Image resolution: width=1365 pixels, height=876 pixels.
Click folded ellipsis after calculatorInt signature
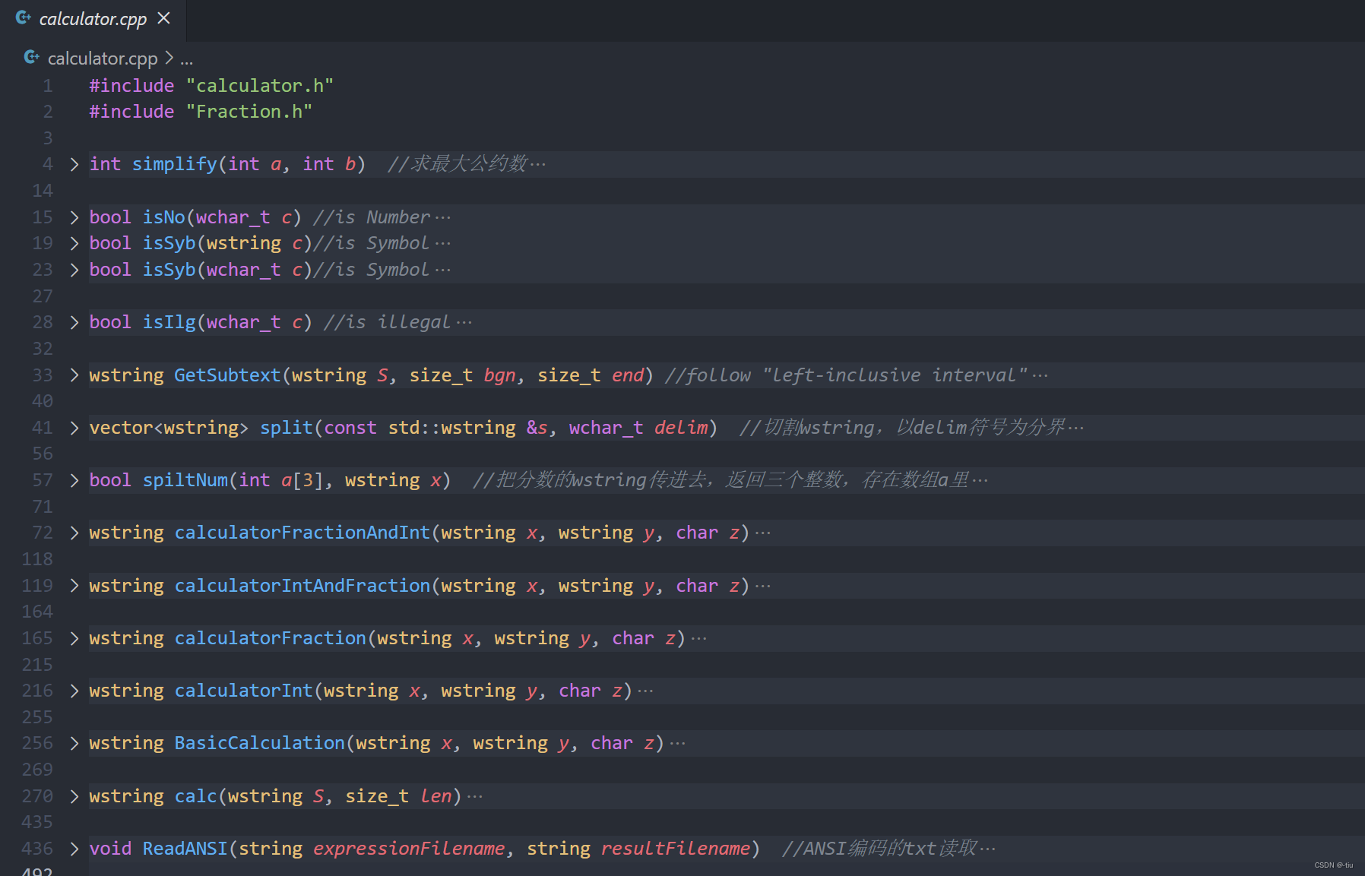pos(646,691)
